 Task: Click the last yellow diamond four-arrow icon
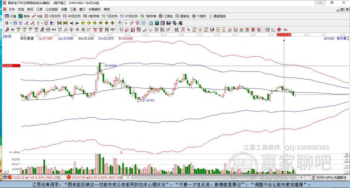coord(112,23)
